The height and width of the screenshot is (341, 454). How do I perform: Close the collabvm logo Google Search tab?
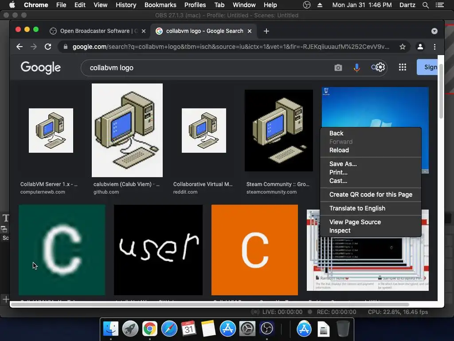(x=250, y=31)
